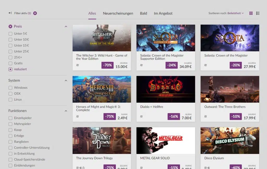Check the Controller-Unterstützung filter
The width and height of the screenshot is (267, 169).
[10, 148]
